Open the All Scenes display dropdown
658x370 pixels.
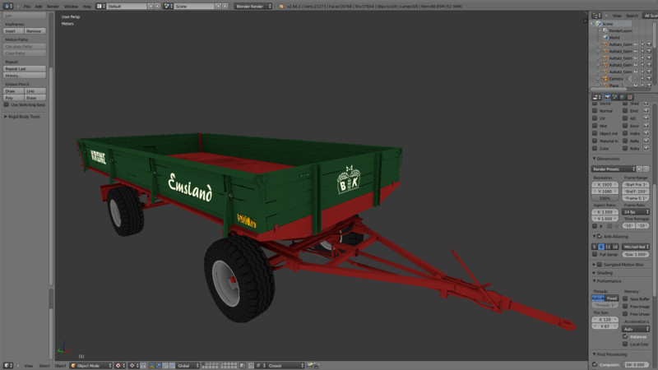point(651,16)
